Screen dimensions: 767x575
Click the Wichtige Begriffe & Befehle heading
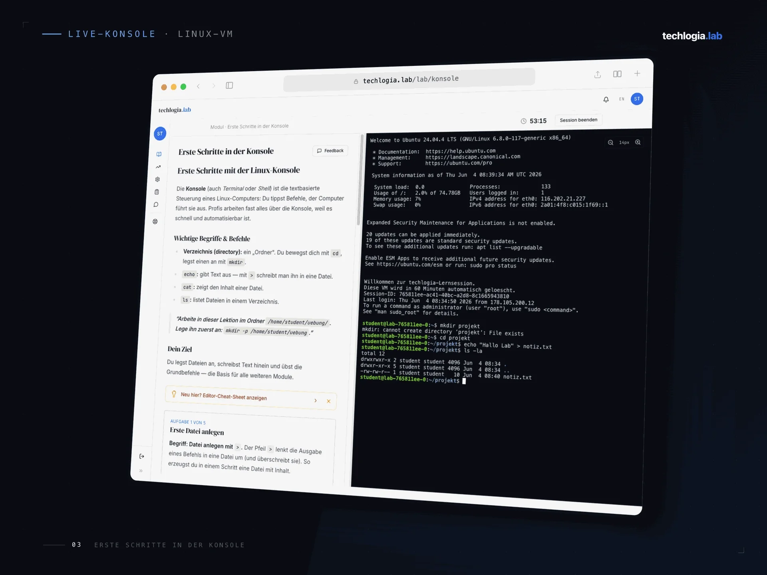pos(212,238)
